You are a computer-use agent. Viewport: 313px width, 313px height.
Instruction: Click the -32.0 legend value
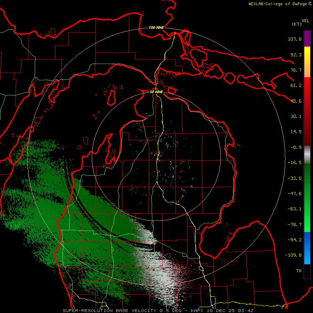click(295, 178)
